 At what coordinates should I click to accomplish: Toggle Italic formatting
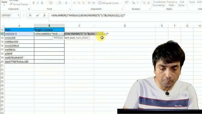[x=38, y=3]
